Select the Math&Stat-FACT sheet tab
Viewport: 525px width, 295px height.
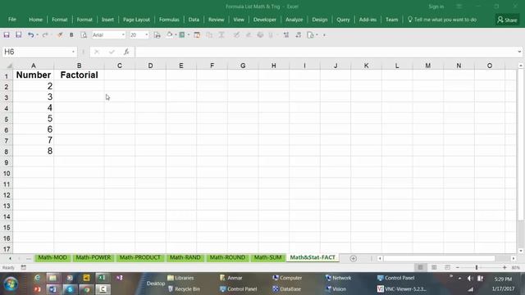click(x=313, y=257)
